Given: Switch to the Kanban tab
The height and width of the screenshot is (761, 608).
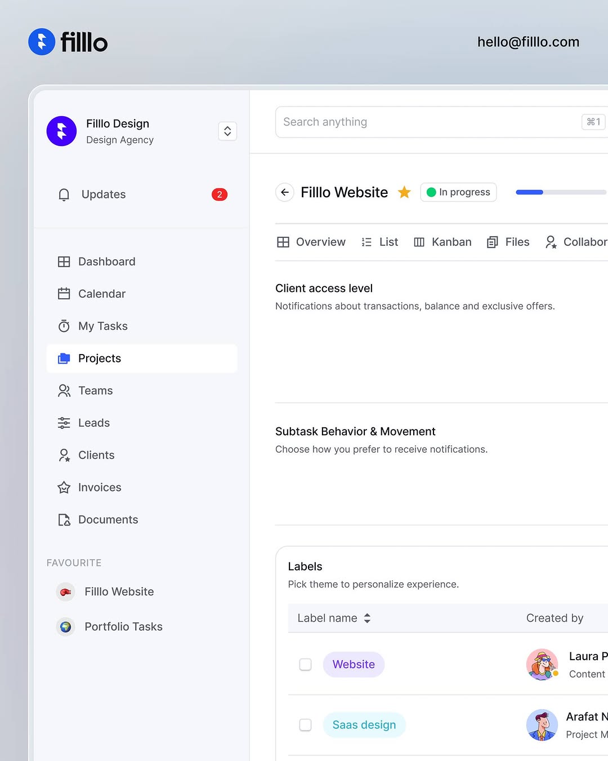Looking at the screenshot, I should click(442, 242).
